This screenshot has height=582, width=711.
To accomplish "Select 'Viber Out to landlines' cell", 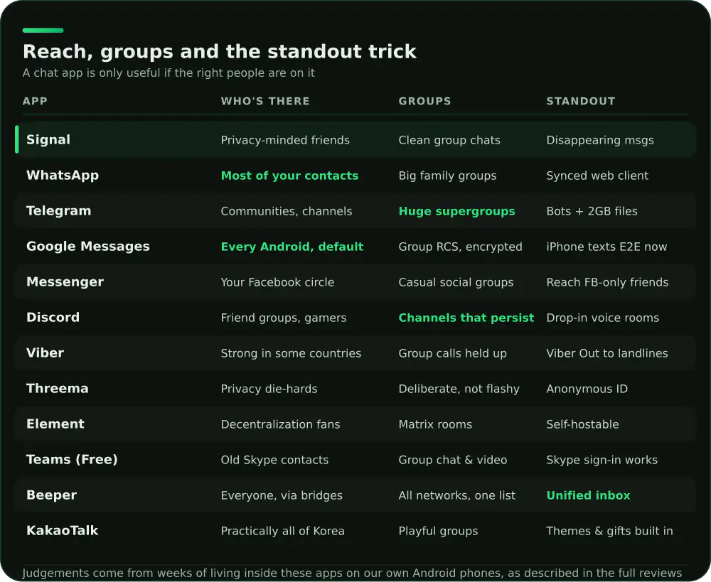I will [x=607, y=353].
